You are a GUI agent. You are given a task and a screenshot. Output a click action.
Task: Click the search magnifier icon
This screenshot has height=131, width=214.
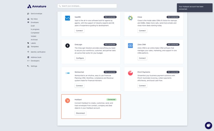[x=60, y=6]
